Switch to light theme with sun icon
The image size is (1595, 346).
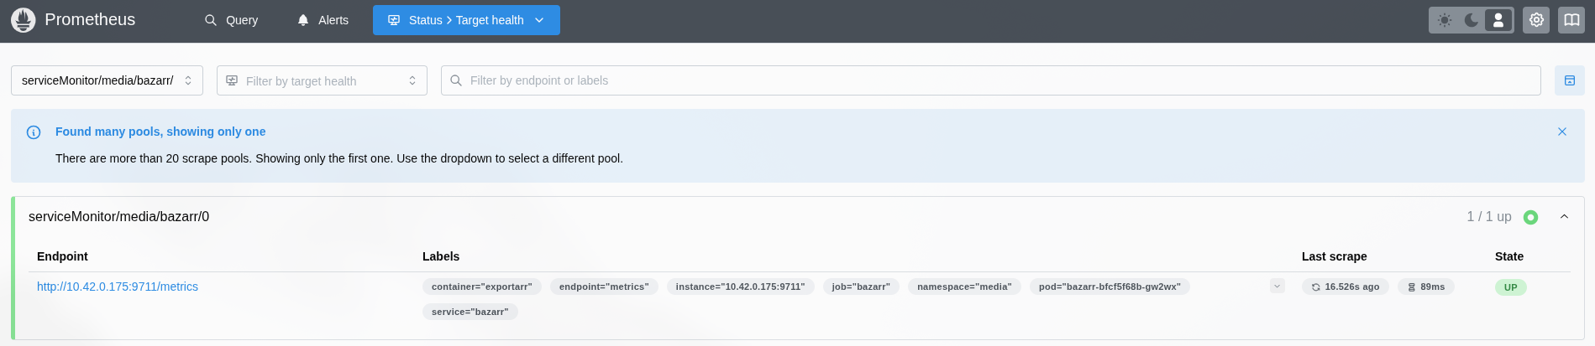(x=1445, y=20)
